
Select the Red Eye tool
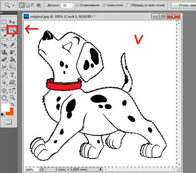tap(4, 45)
